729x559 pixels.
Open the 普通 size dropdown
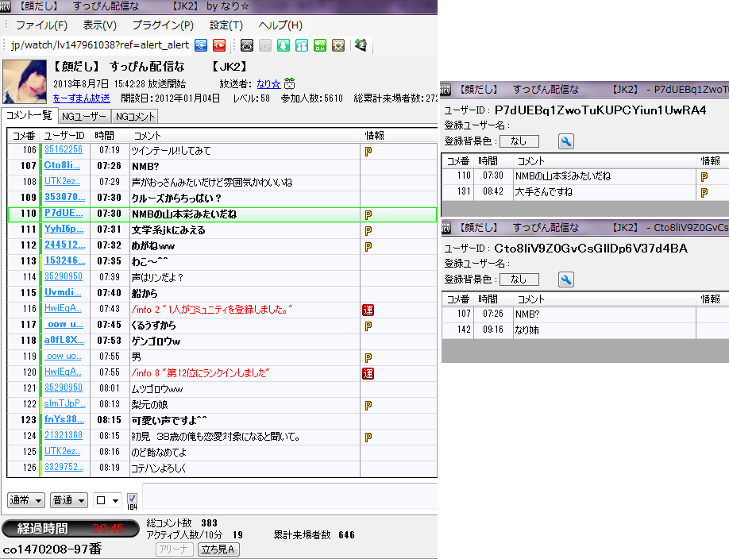pyautogui.click(x=69, y=500)
